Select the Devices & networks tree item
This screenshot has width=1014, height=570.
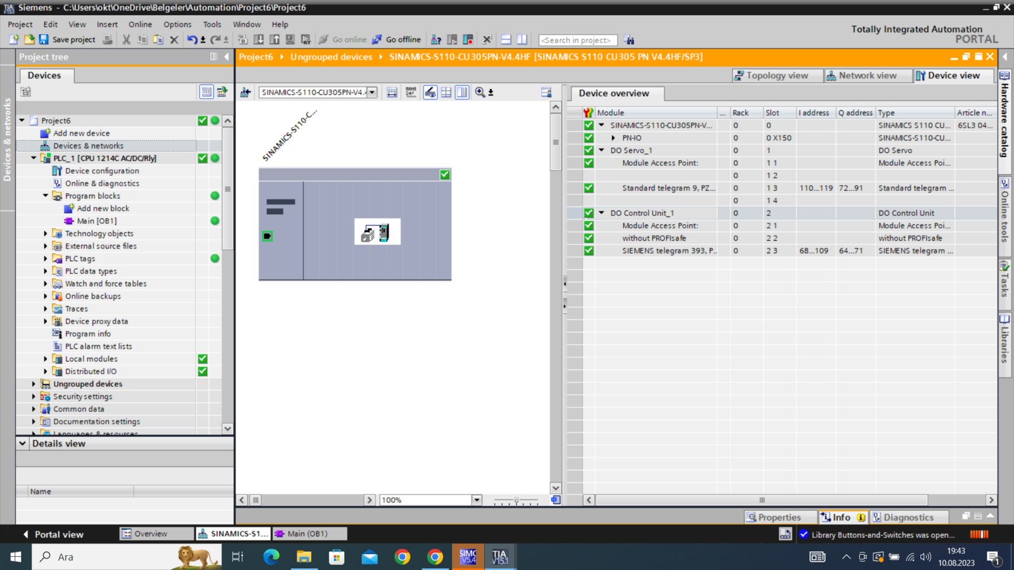click(x=88, y=146)
